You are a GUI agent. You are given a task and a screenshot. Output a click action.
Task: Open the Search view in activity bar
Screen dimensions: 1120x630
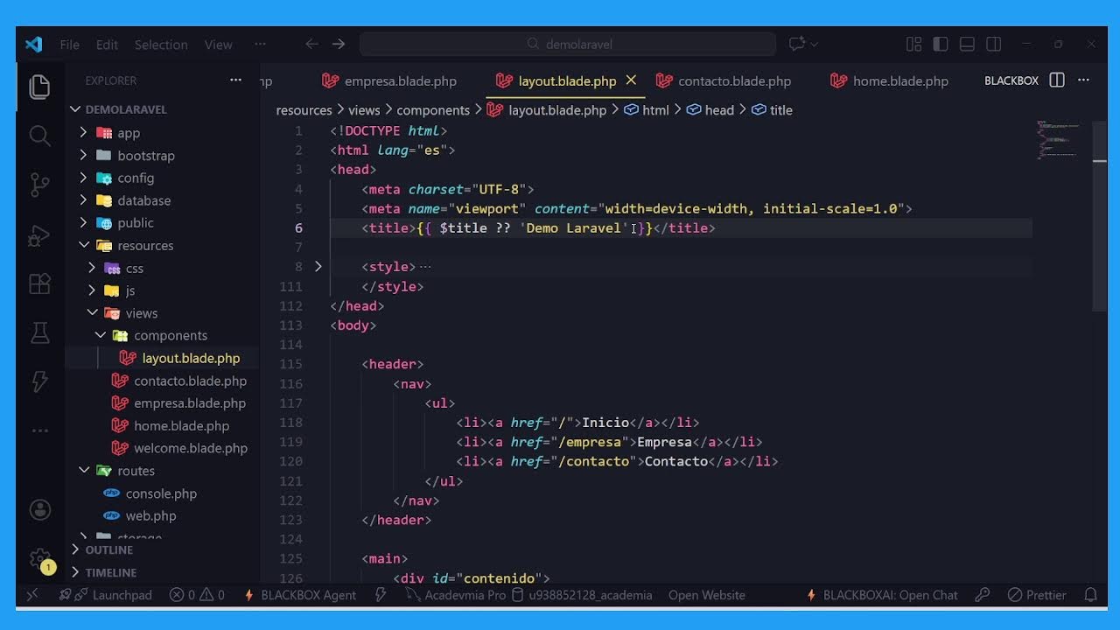point(39,135)
